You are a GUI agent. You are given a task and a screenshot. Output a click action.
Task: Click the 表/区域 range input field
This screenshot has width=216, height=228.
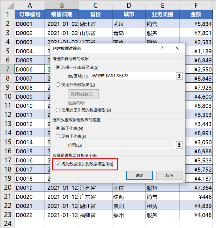(x=133, y=76)
